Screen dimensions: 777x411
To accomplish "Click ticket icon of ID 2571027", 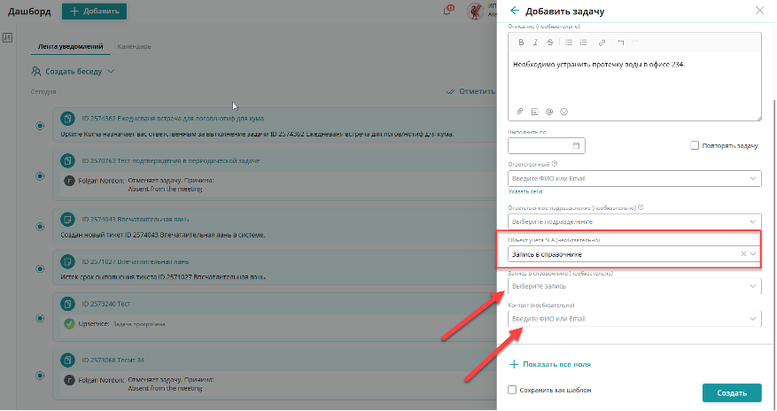I will (x=67, y=261).
